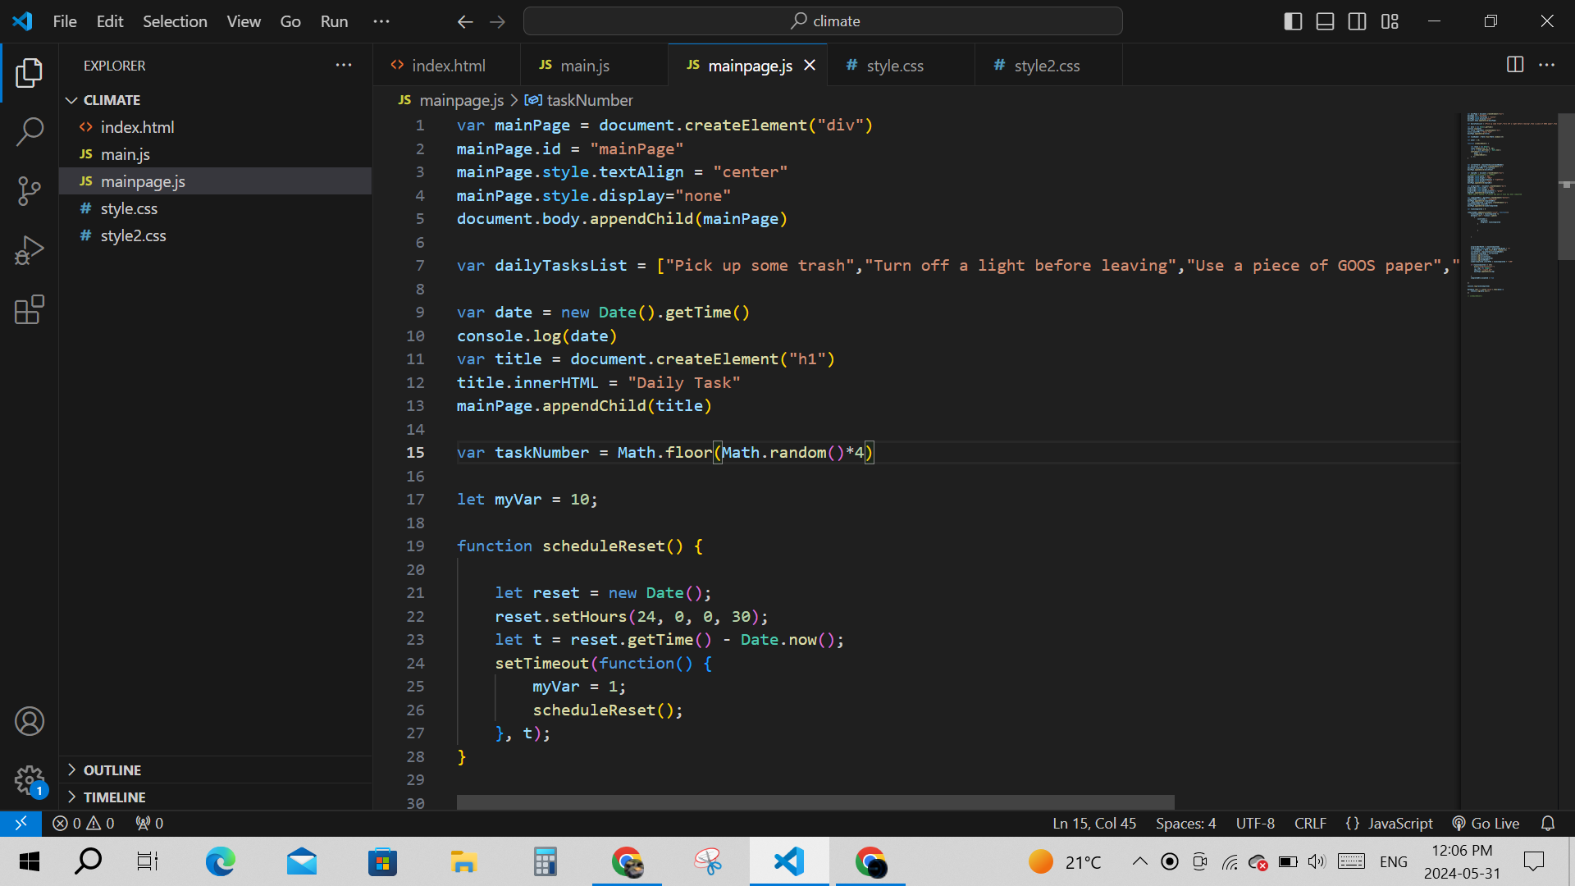This screenshot has height=886, width=1575.
Task: Click the notifications bell in status bar
Action: (x=1547, y=823)
